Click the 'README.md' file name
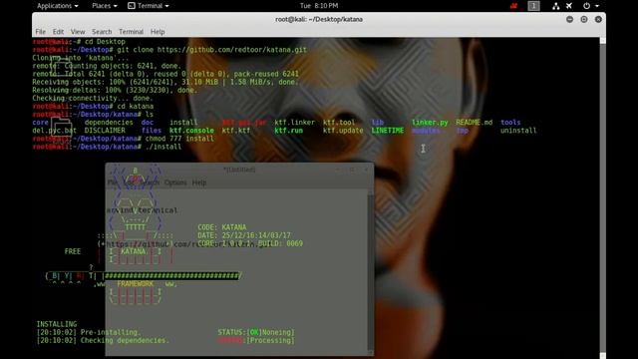 click(x=475, y=123)
